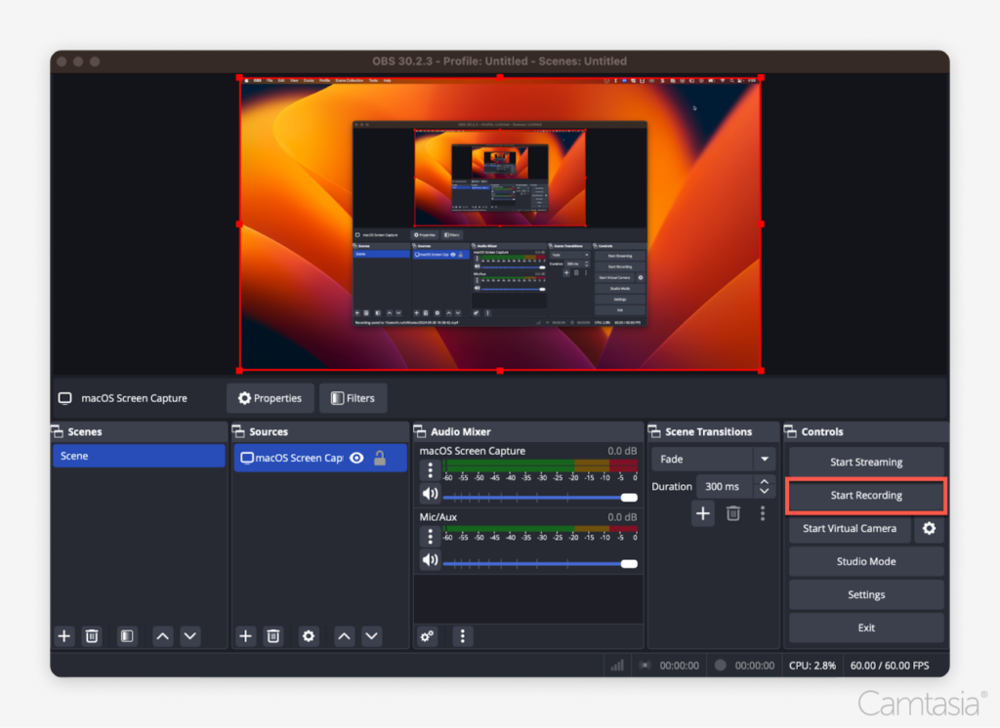Unlock the macOS Screen Capture source
1000x728 pixels.
(380, 458)
